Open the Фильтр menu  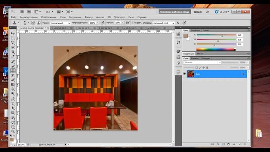pos(89,17)
